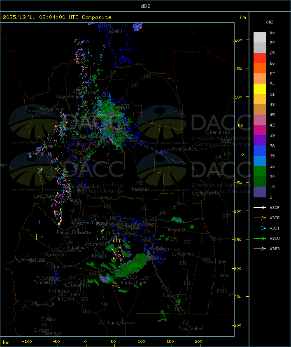Click the green VBCU arrow icon
This screenshot has width=291, height=347.
coord(260,238)
